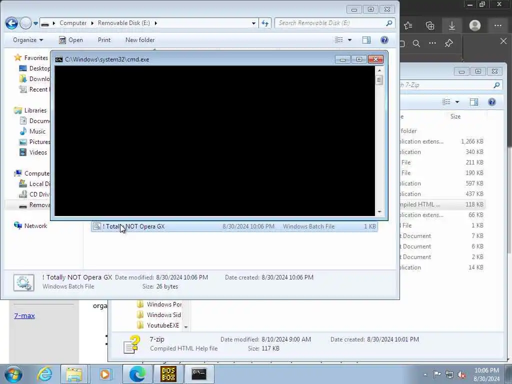Click the cmd.exe scrollbar thumb
The height and width of the screenshot is (384, 512).
point(379,80)
